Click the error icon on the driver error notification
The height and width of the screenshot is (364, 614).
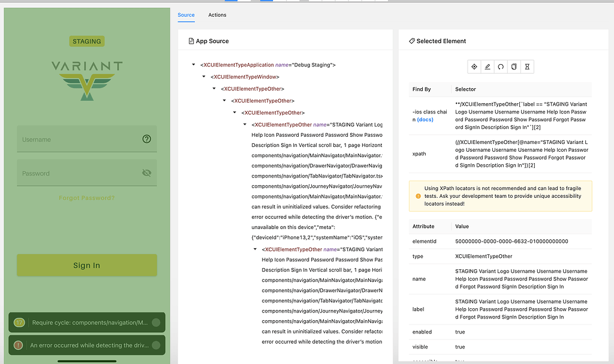(18, 345)
